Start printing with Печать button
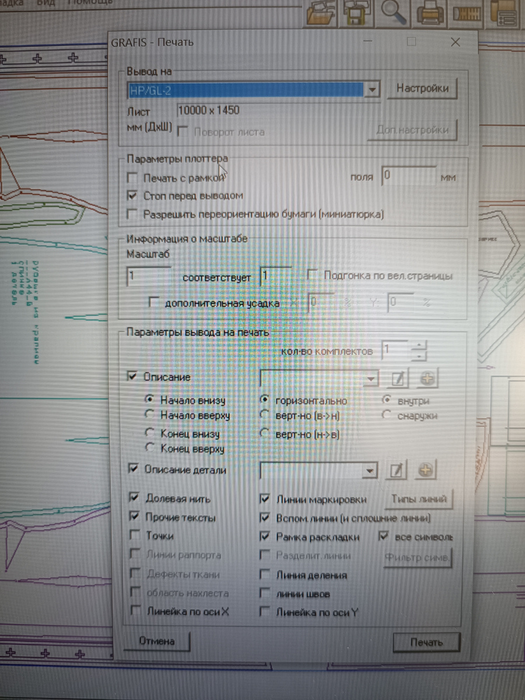Screen dimensions: 525x700 click(x=426, y=642)
